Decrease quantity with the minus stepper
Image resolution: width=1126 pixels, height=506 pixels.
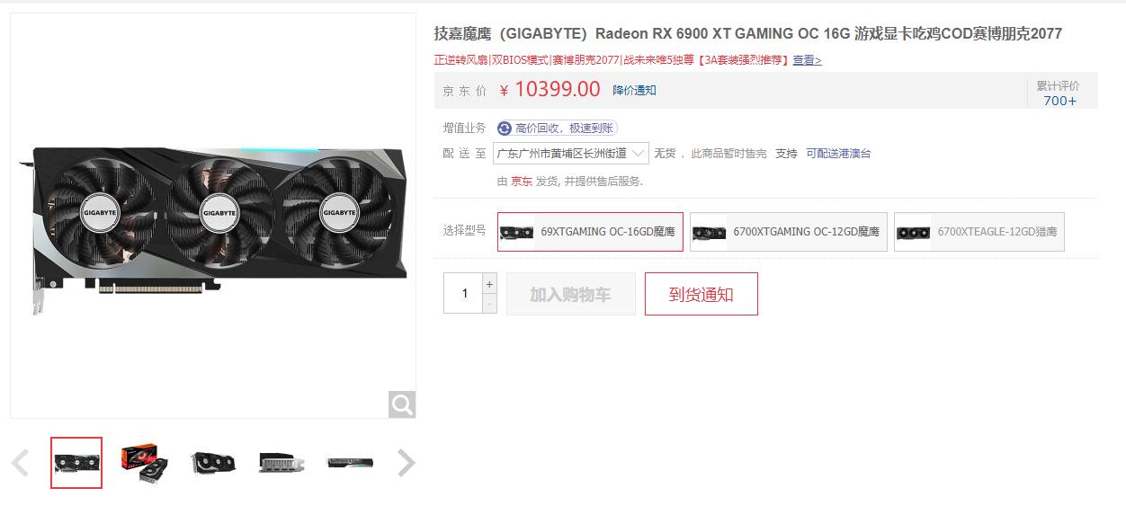(489, 304)
